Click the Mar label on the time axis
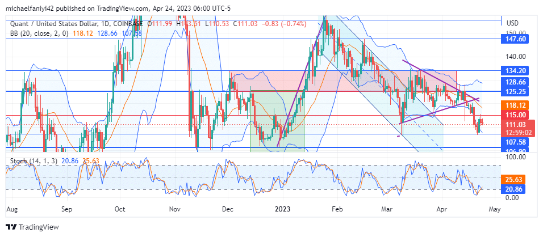Viewport: 543px width, 237px height. pos(387,209)
